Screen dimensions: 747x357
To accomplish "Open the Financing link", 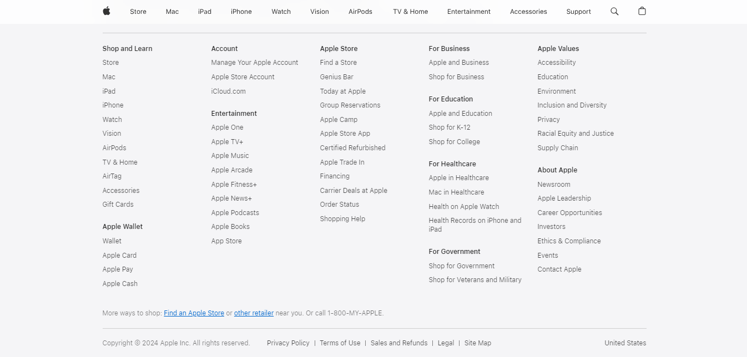I will pyautogui.click(x=335, y=176).
